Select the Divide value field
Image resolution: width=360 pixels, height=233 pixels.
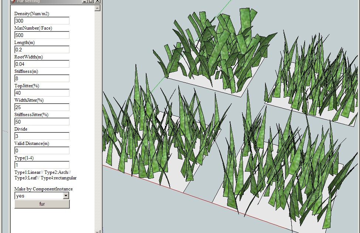pyautogui.click(x=42, y=136)
